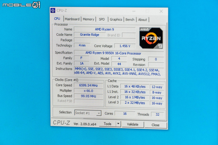Click the Model value 4
The height and width of the screenshot is (145, 218).
[119, 59]
